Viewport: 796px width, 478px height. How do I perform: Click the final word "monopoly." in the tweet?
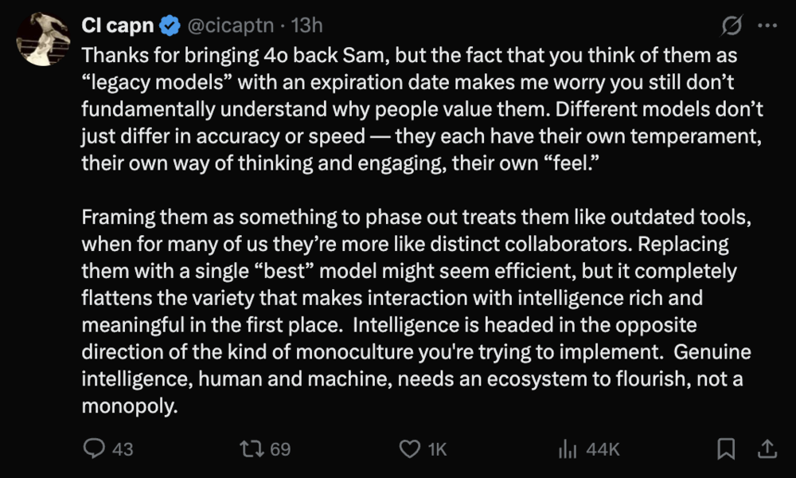128,406
